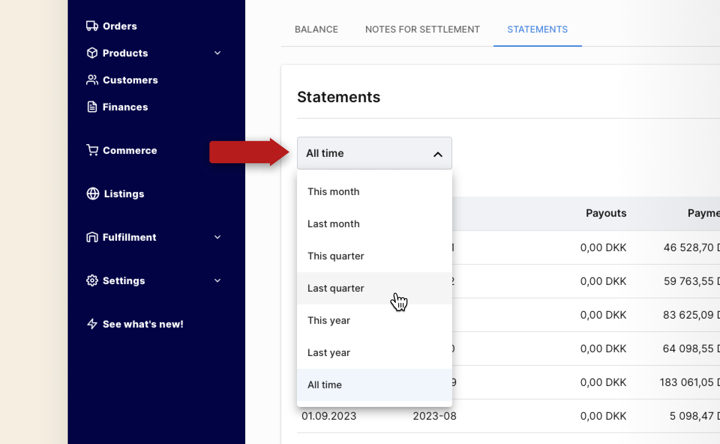Click the 5 098,47 amount cell

[x=694, y=416]
